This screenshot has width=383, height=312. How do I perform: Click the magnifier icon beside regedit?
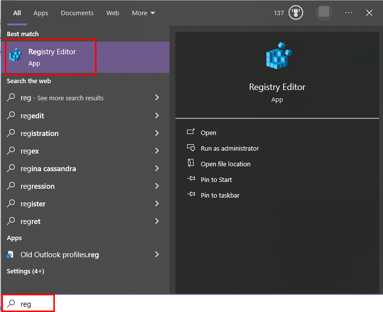click(x=11, y=115)
